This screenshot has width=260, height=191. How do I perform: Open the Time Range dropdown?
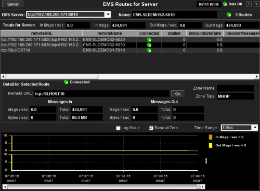pyautogui.click(x=255, y=128)
